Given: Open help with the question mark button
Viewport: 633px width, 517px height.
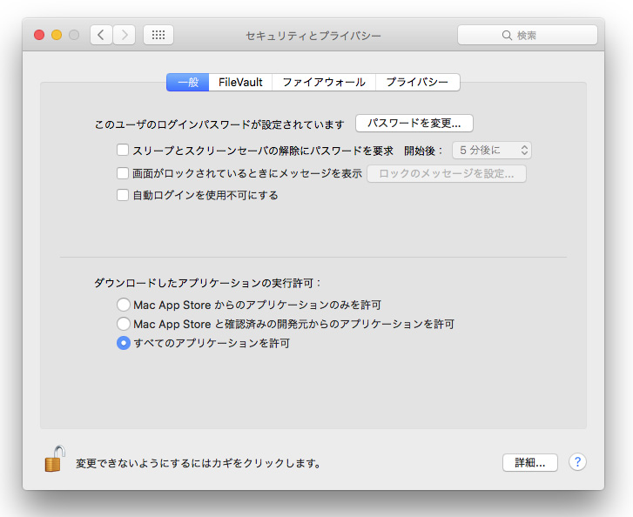Looking at the screenshot, I should coord(577,461).
